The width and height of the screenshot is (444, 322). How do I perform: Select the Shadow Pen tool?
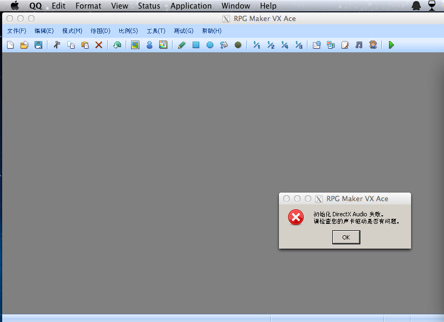[x=238, y=45]
